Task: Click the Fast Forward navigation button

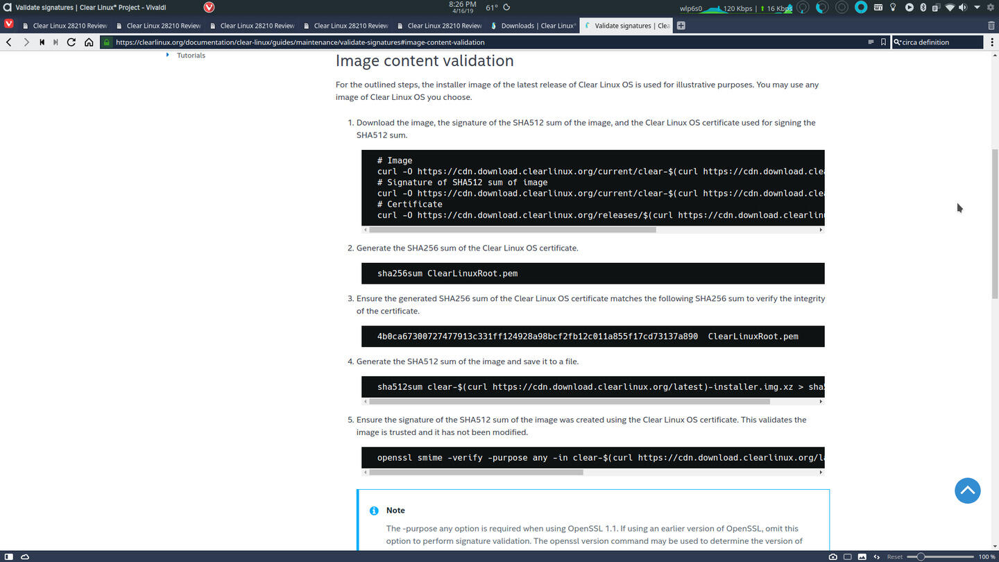Action: (x=56, y=42)
